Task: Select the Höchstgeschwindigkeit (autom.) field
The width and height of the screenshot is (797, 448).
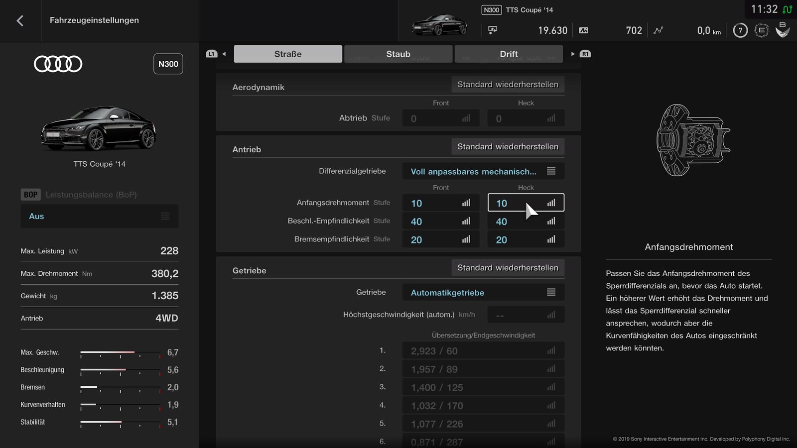Action: [526, 315]
